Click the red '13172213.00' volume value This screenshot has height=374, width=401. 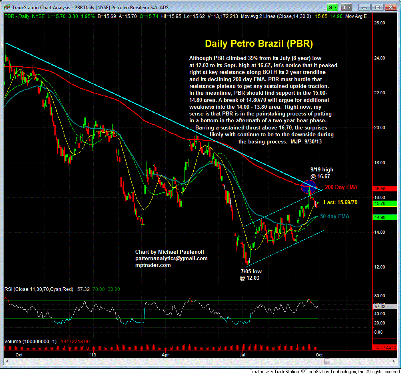click(x=75, y=342)
